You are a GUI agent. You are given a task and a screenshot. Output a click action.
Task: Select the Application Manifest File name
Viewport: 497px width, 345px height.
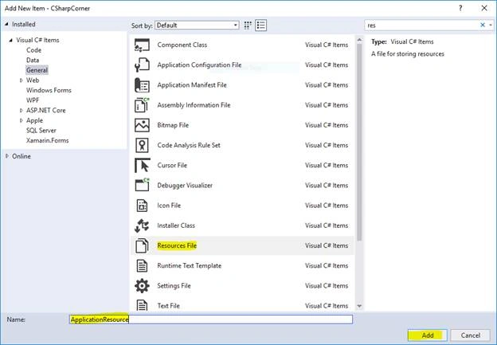192,85
